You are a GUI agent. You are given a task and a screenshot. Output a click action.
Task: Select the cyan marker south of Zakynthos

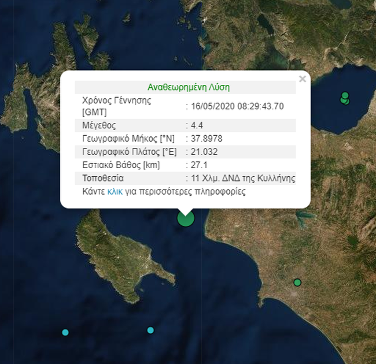tap(150, 330)
